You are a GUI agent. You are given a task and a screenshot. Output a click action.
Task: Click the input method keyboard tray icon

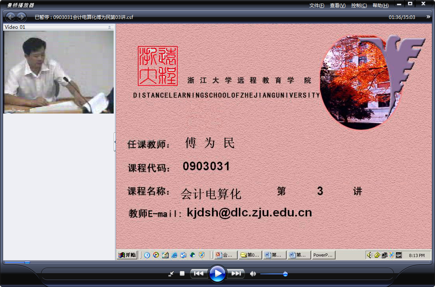pyautogui.click(x=399, y=255)
